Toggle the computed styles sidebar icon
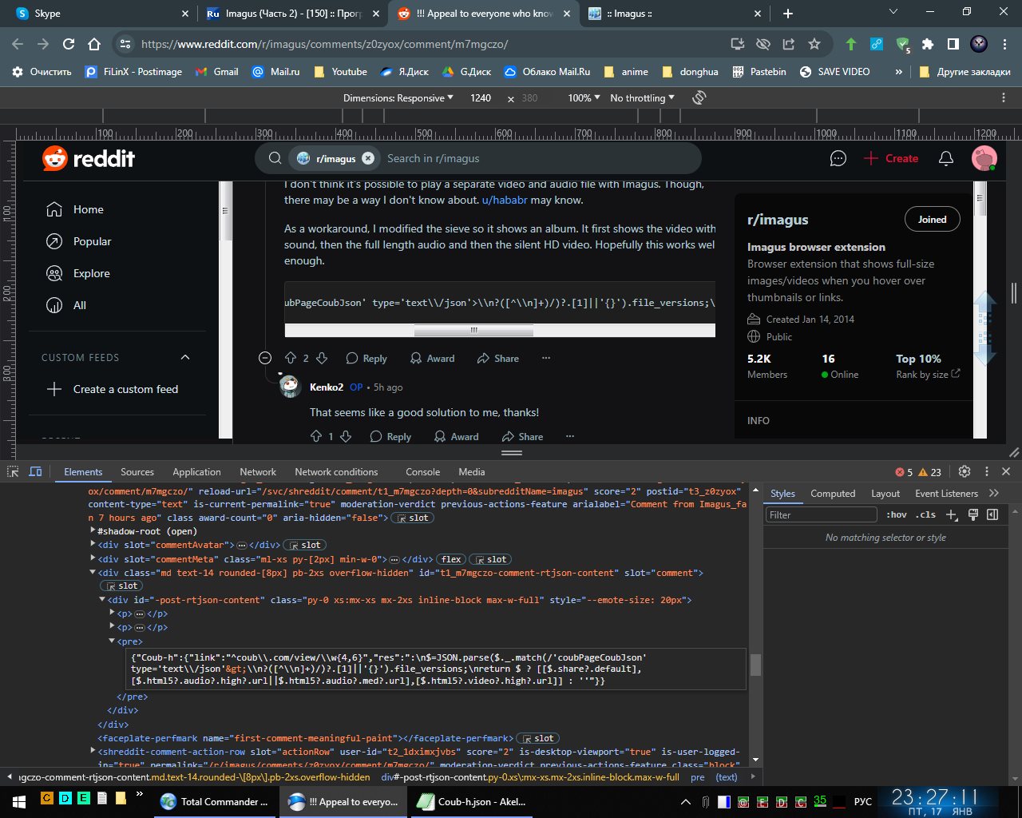The height and width of the screenshot is (818, 1022). click(992, 514)
